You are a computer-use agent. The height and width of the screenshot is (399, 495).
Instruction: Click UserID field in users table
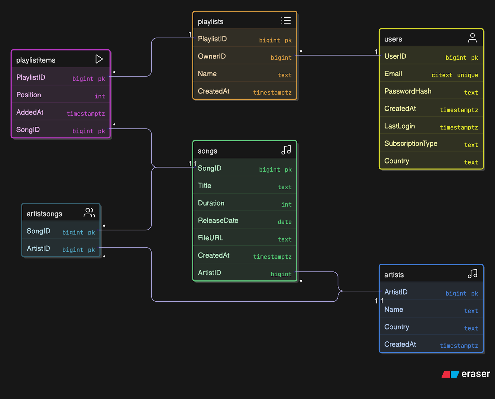click(431, 55)
